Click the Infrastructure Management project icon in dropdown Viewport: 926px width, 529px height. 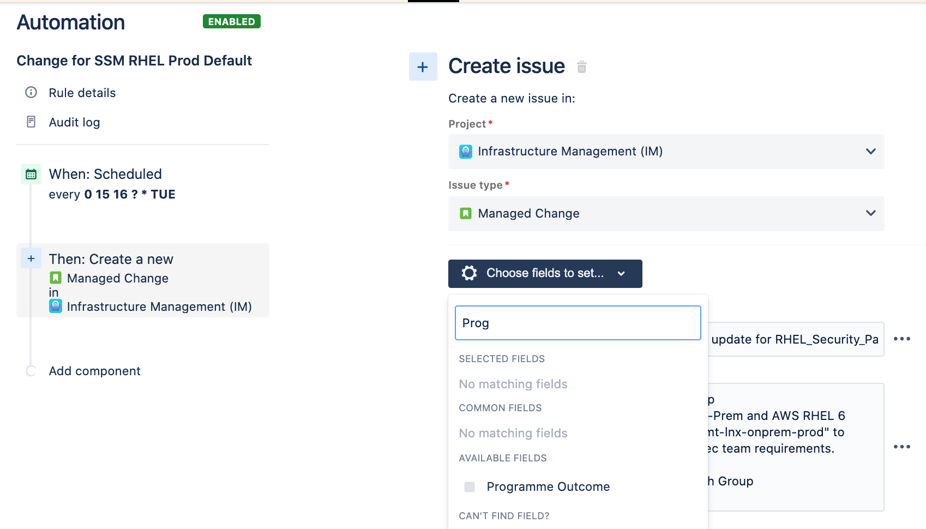coord(466,151)
